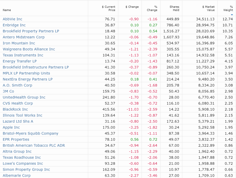The width and height of the screenshot is (236, 178).
Task: Open the Apple Inc link
Action: [x=11, y=128]
